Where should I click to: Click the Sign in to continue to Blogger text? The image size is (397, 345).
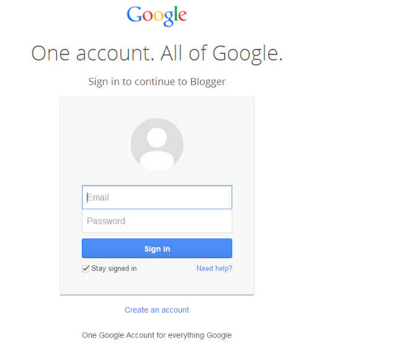[157, 82]
